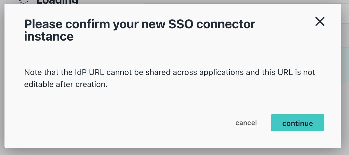This screenshot has width=349, height=155.
Task: Click 'editable after creation.' text line
Action: pyautogui.click(x=66, y=84)
